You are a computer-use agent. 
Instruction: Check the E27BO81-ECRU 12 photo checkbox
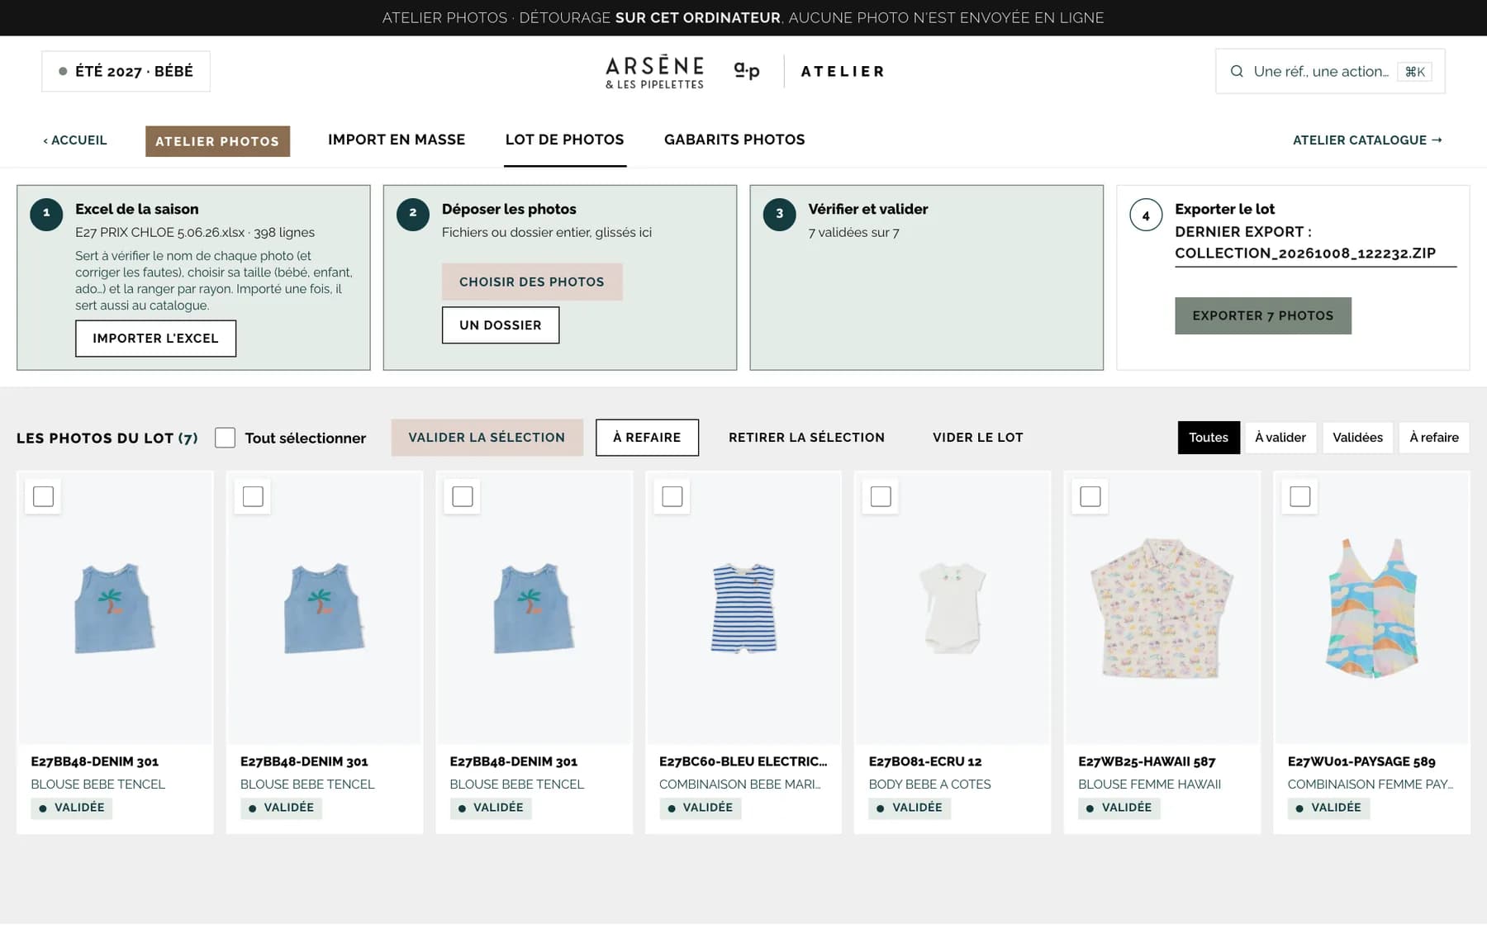881,496
